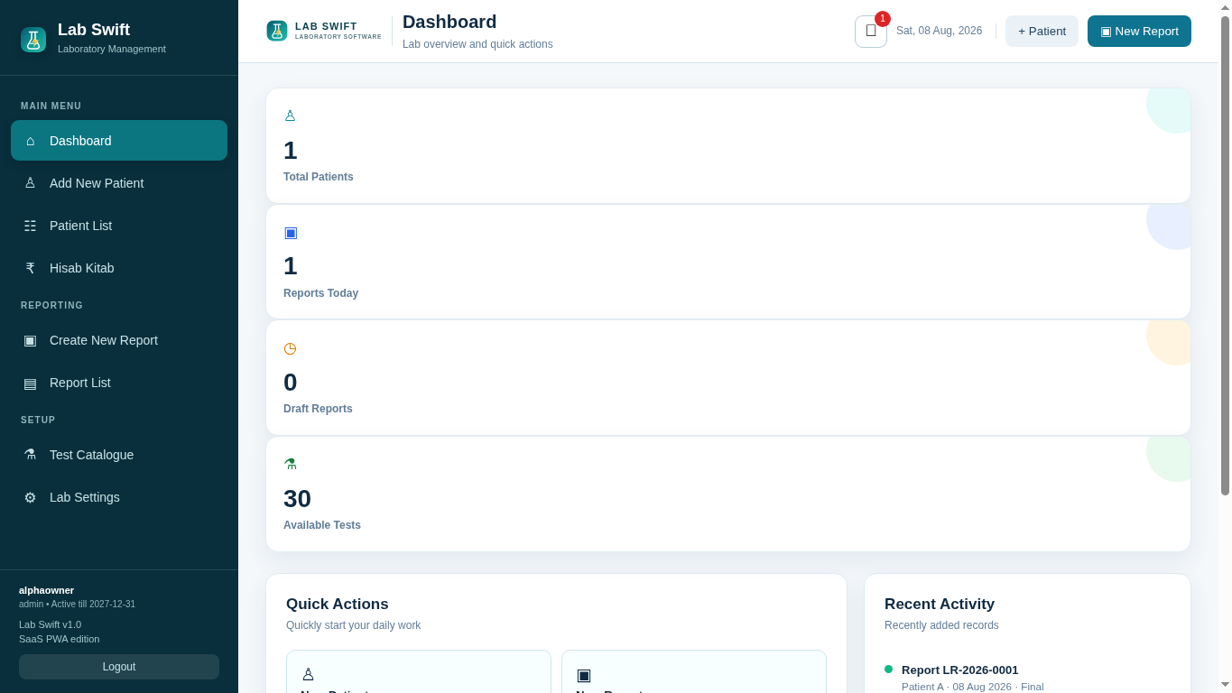This screenshot has height=693, width=1232.
Task: Click the date Sat, 08 Aug, 2026
Action: point(939,31)
